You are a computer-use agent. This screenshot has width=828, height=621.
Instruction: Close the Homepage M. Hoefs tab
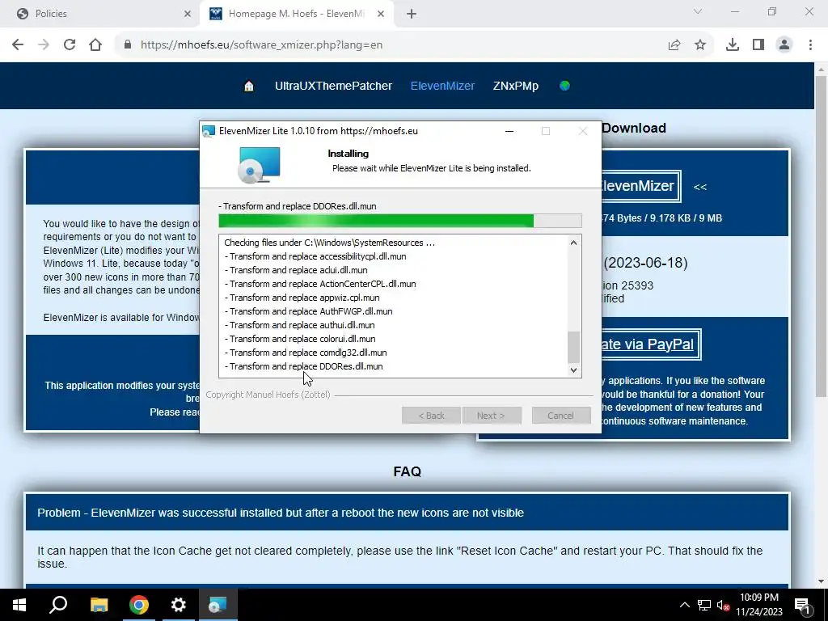tap(381, 14)
